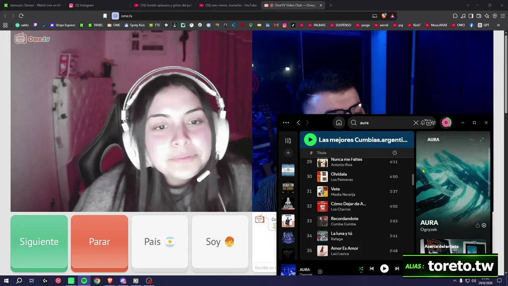Switch to the damusicc Stream Kick tab
The height and width of the screenshot is (286, 508).
pos(32,5)
